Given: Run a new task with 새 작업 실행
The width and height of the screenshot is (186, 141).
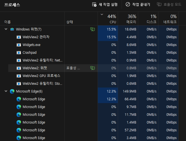Looking at the screenshot, I should pyautogui.click(x=105, y=5).
